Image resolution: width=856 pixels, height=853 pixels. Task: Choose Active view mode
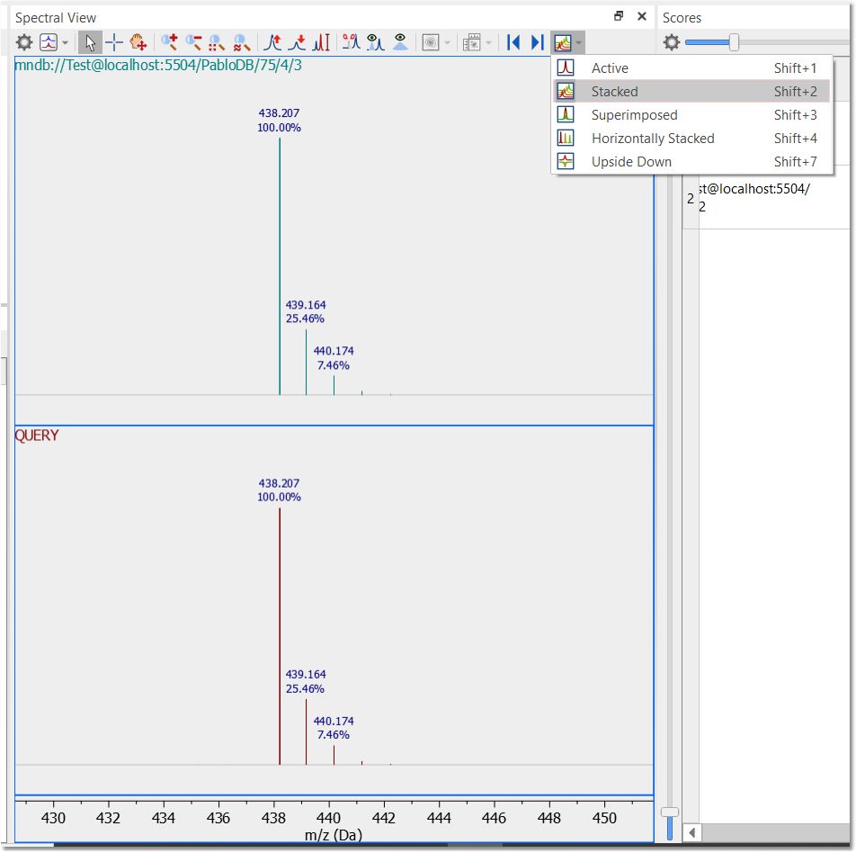tap(691, 67)
